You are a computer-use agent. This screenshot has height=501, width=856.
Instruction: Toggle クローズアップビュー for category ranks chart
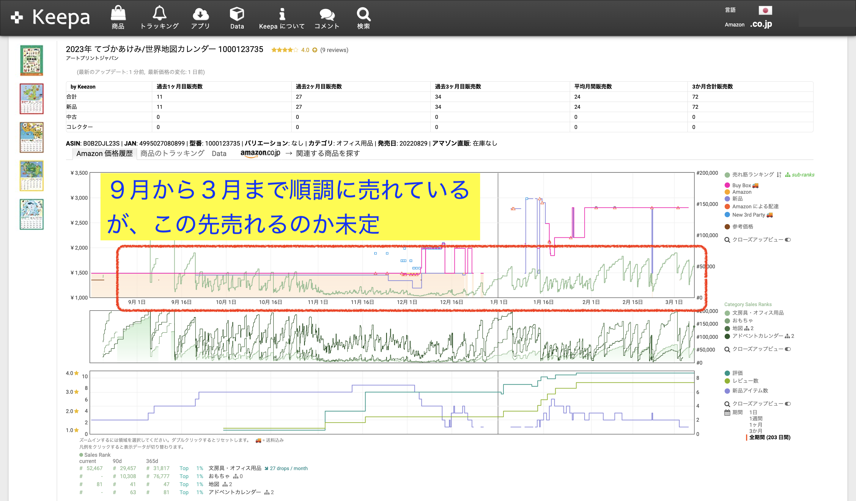[x=788, y=349]
